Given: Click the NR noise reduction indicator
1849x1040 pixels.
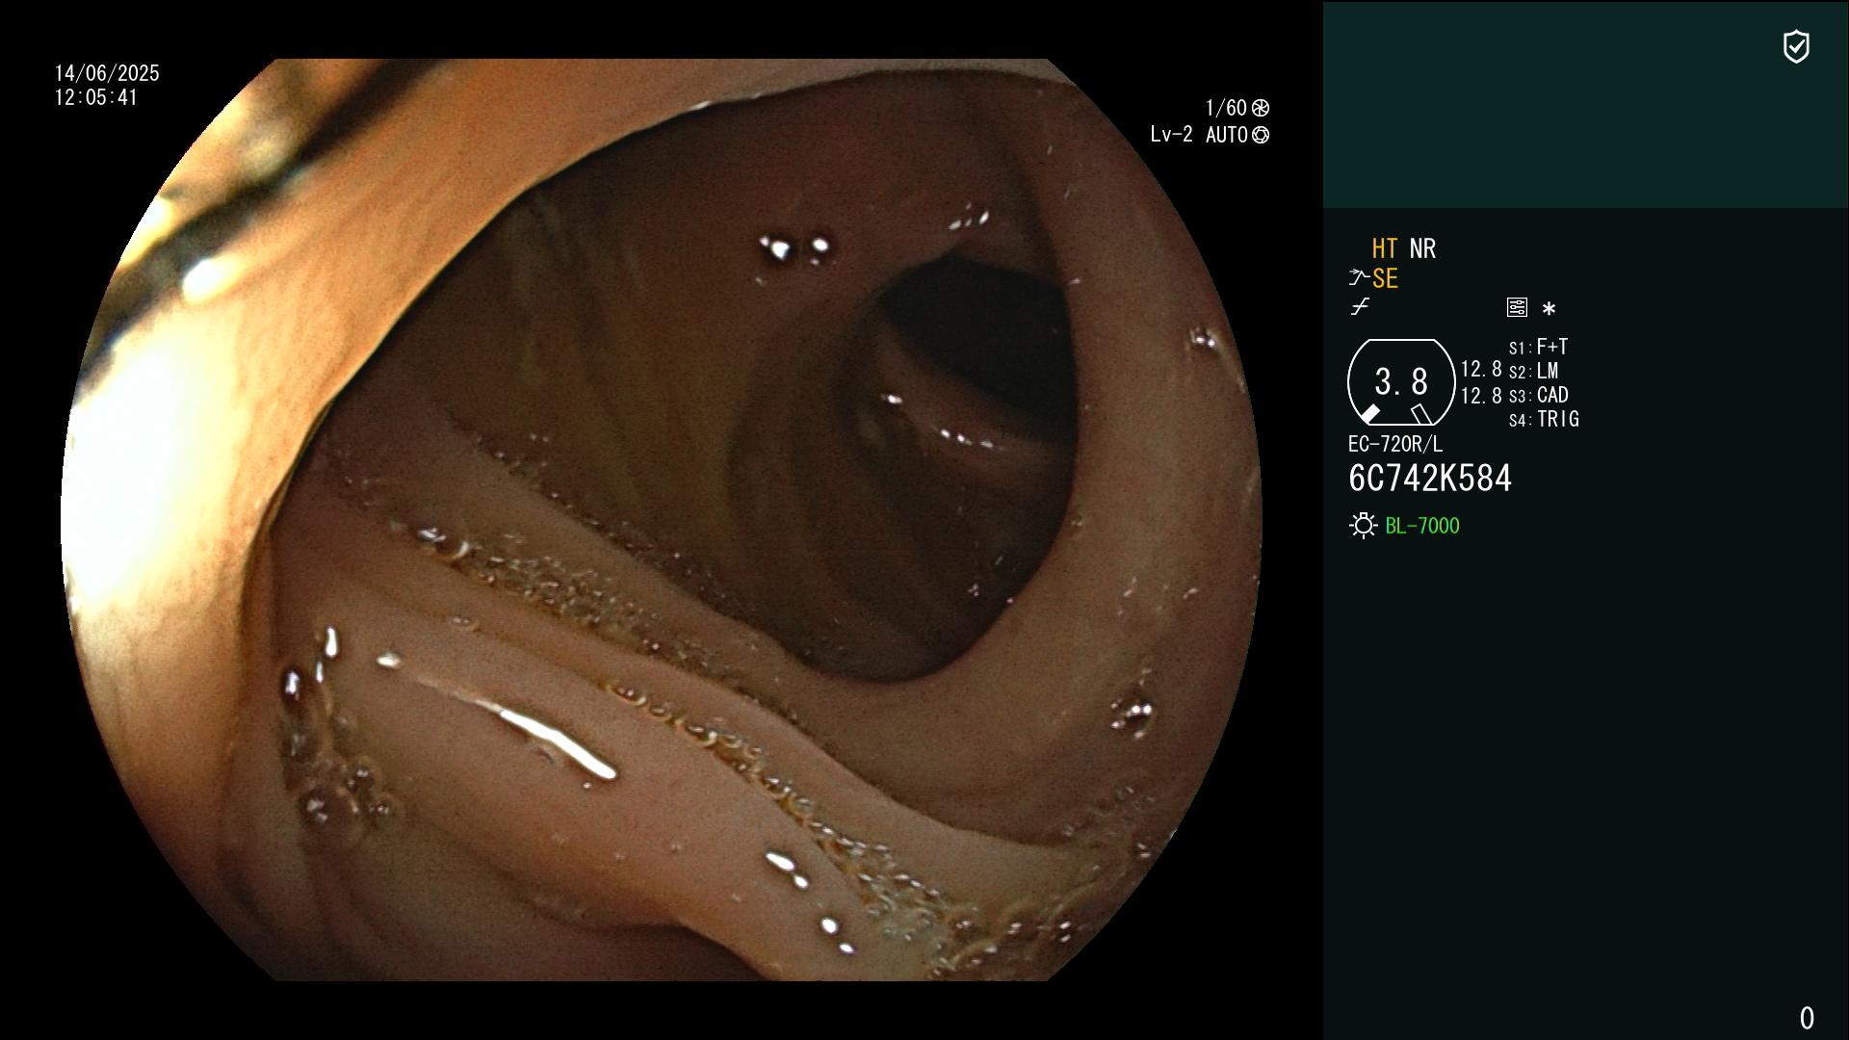Looking at the screenshot, I should tap(1422, 248).
